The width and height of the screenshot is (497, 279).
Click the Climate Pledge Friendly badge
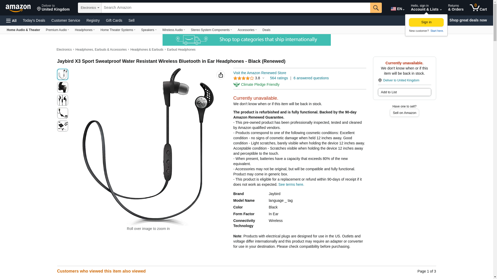click(x=256, y=84)
